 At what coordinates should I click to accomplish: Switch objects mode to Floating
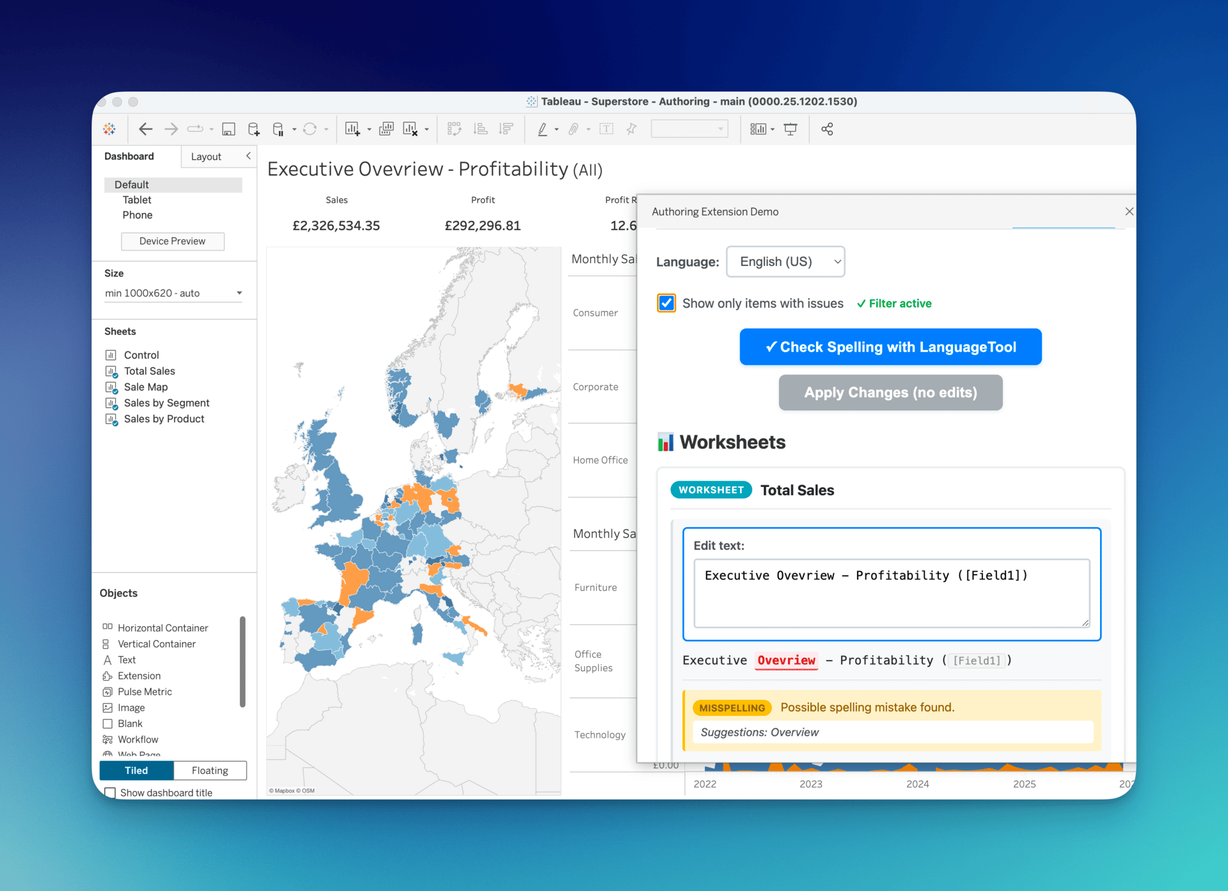click(210, 770)
